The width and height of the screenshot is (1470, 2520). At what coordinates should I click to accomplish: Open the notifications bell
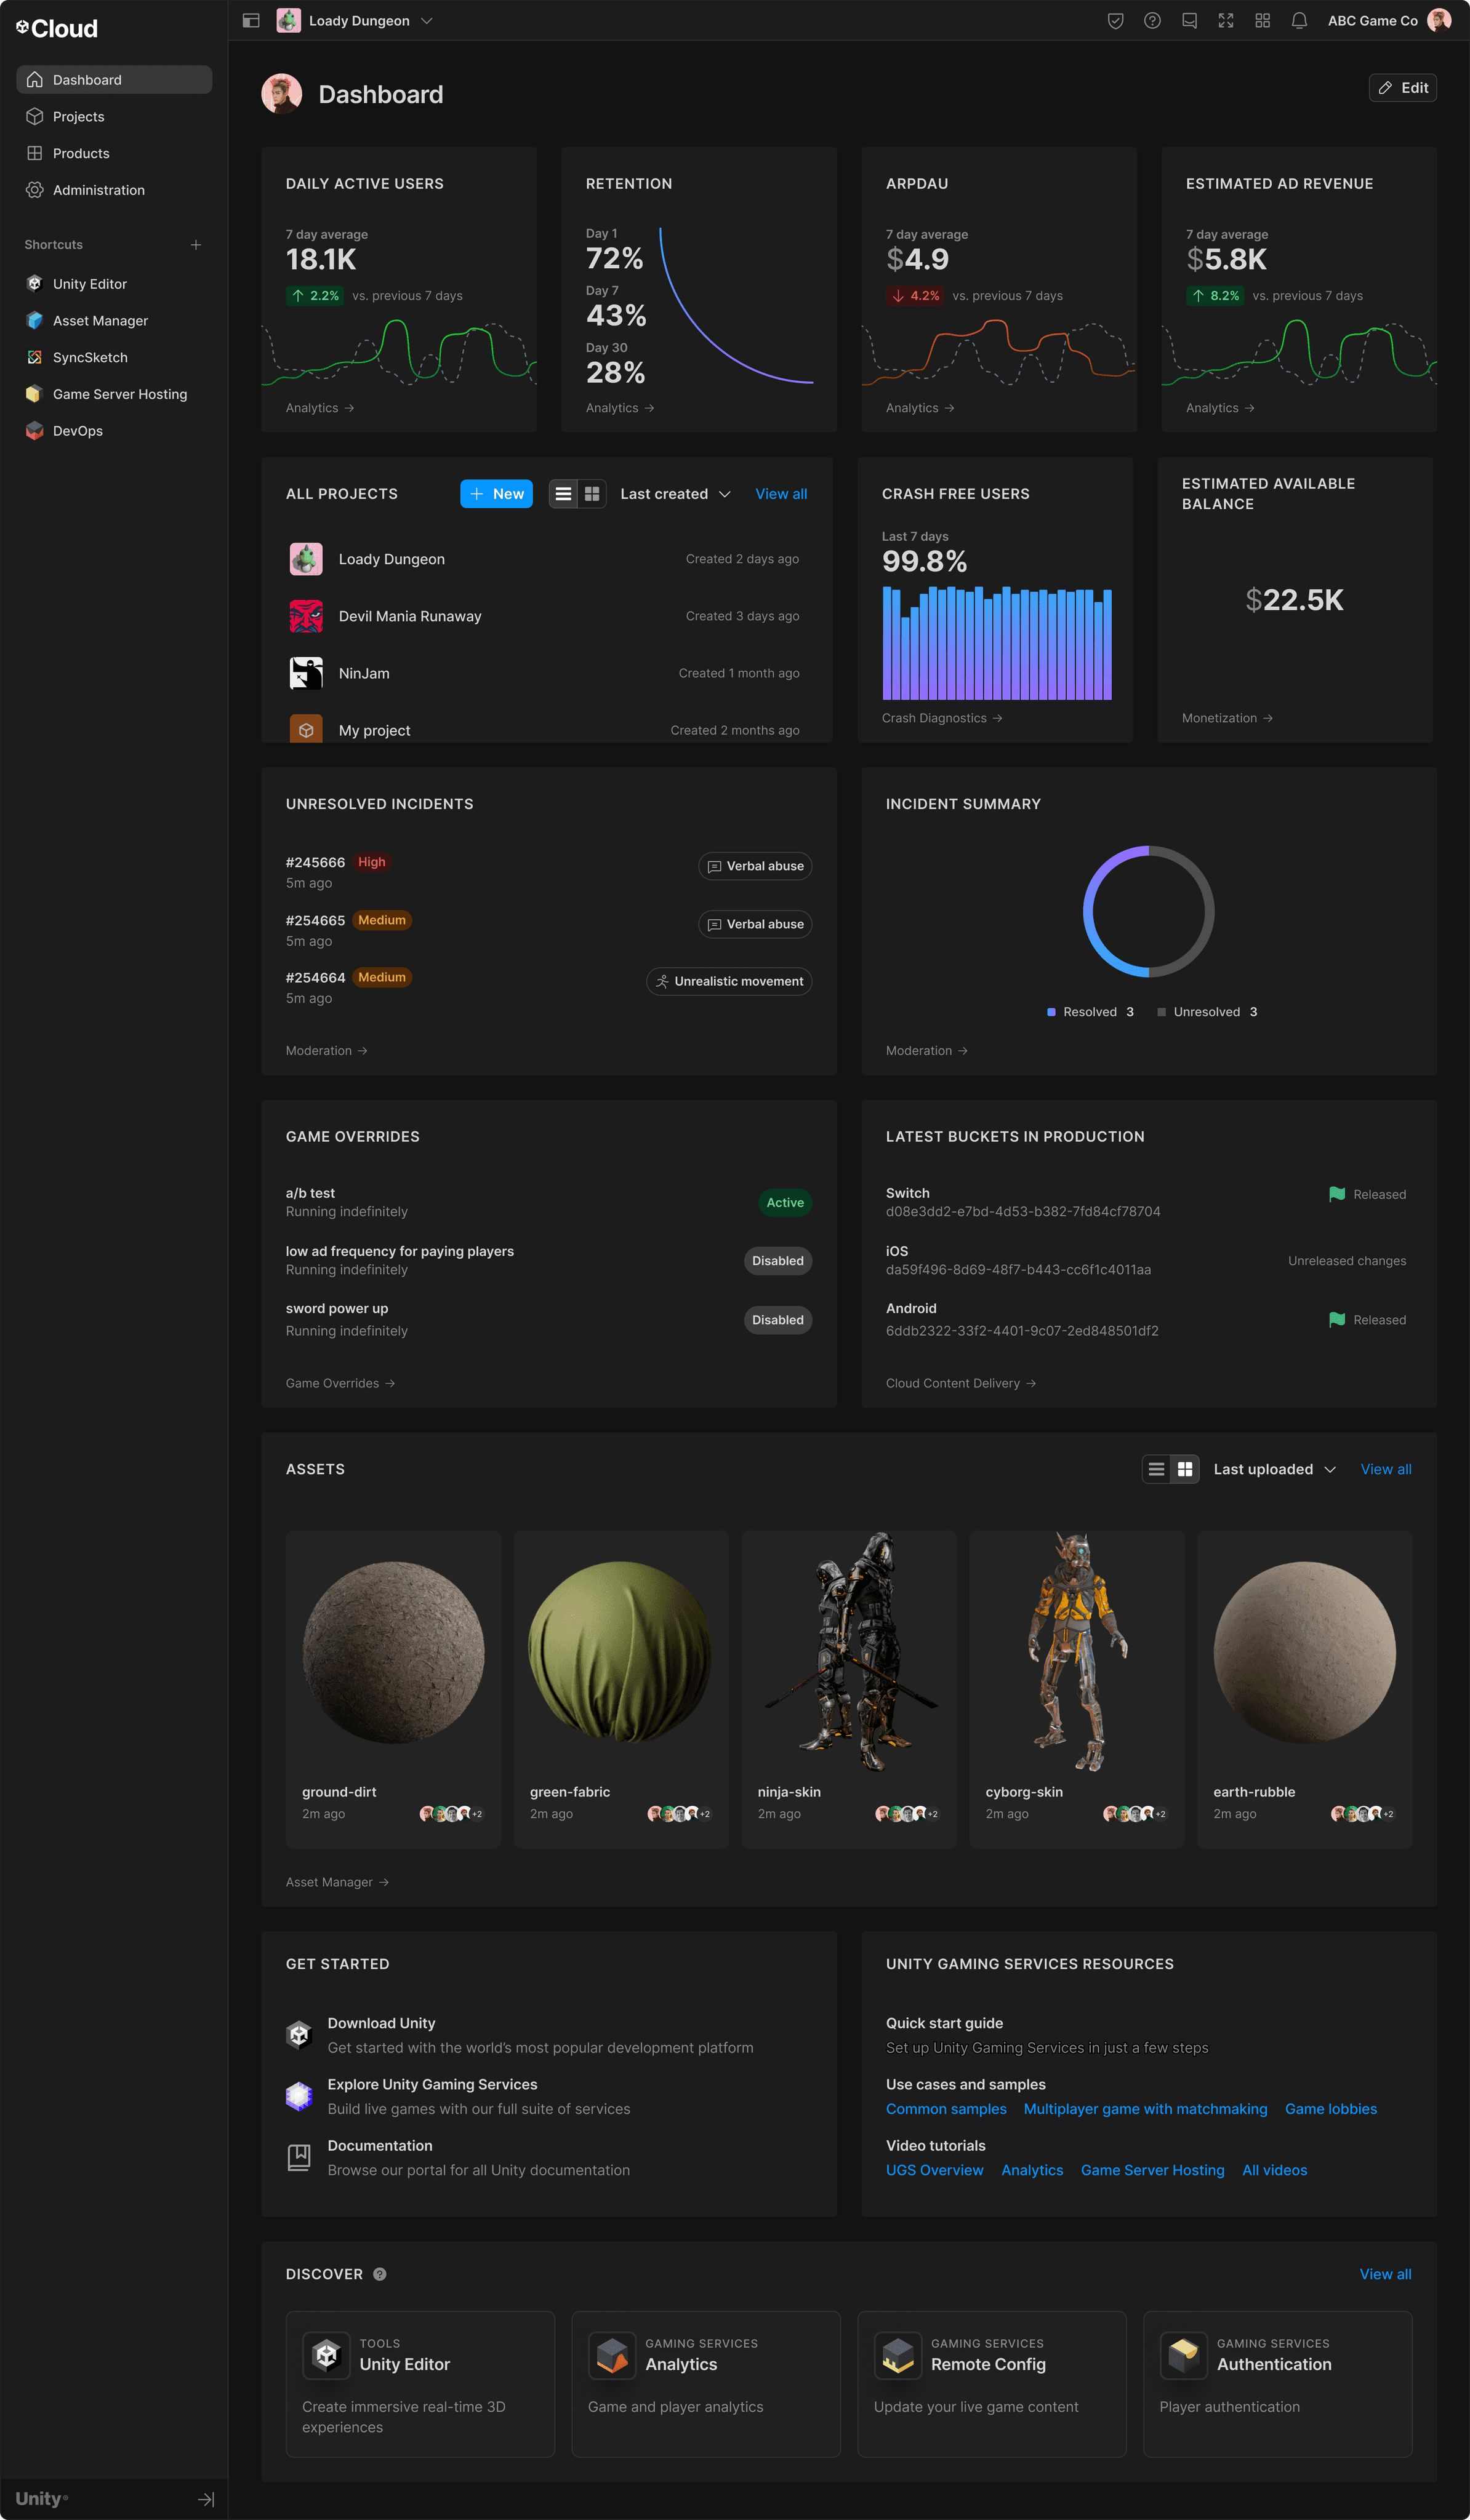tap(1300, 21)
